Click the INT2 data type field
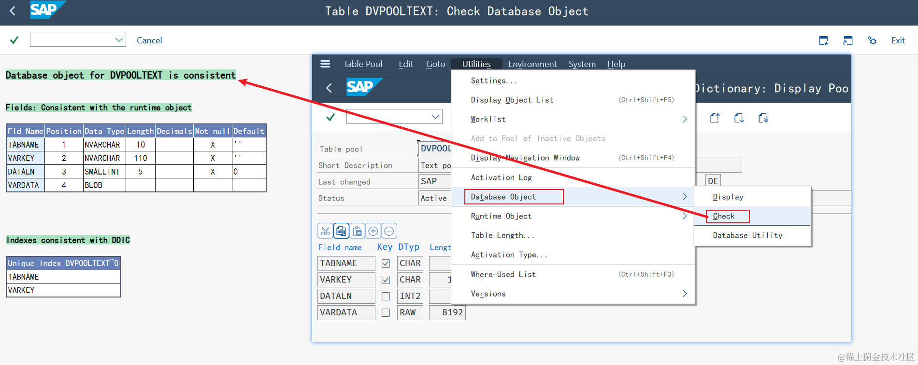The width and height of the screenshot is (918, 365). [x=410, y=296]
